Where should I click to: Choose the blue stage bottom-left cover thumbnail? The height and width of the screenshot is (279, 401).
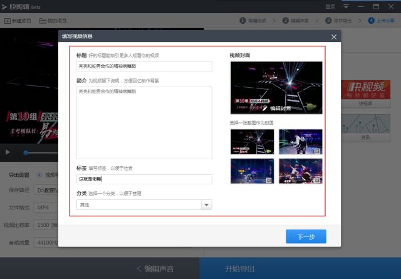tap(252, 171)
